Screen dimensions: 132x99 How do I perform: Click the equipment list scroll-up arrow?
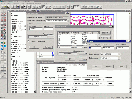(98, 33)
